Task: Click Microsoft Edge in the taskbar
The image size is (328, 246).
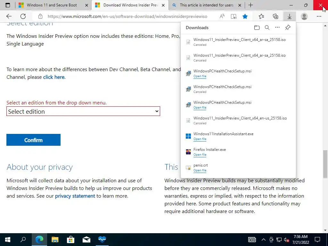Action: point(39,240)
